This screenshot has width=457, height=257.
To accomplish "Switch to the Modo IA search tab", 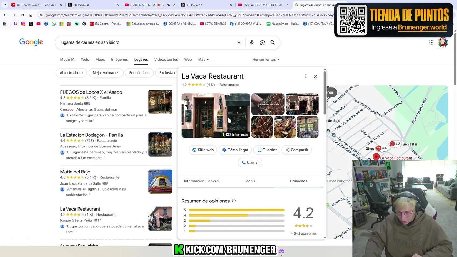I will pyautogui.click(x=67, y=59).
